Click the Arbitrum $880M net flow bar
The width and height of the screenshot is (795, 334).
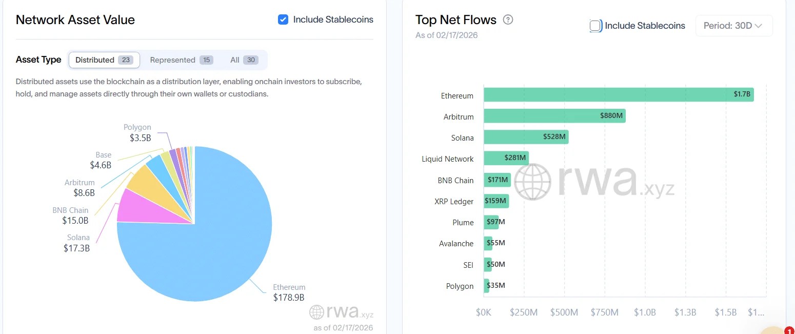[554, 116]
